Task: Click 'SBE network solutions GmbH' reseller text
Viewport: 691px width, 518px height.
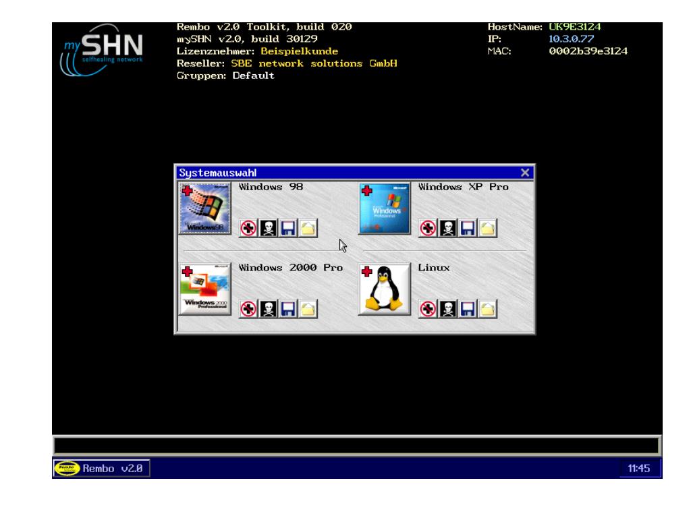Action: 314,63
